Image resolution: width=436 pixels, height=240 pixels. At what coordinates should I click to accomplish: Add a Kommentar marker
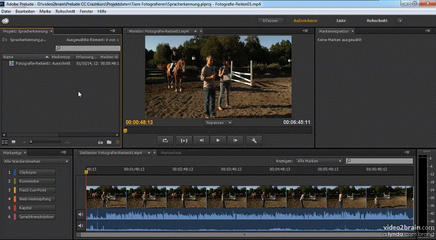click(x=37, y=181)
